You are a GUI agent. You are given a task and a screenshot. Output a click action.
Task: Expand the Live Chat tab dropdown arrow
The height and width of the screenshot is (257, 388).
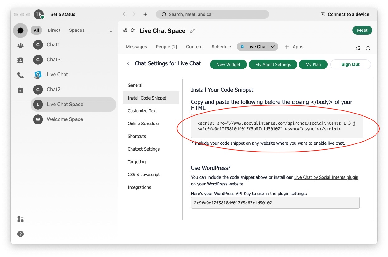(x=273, y=47)
